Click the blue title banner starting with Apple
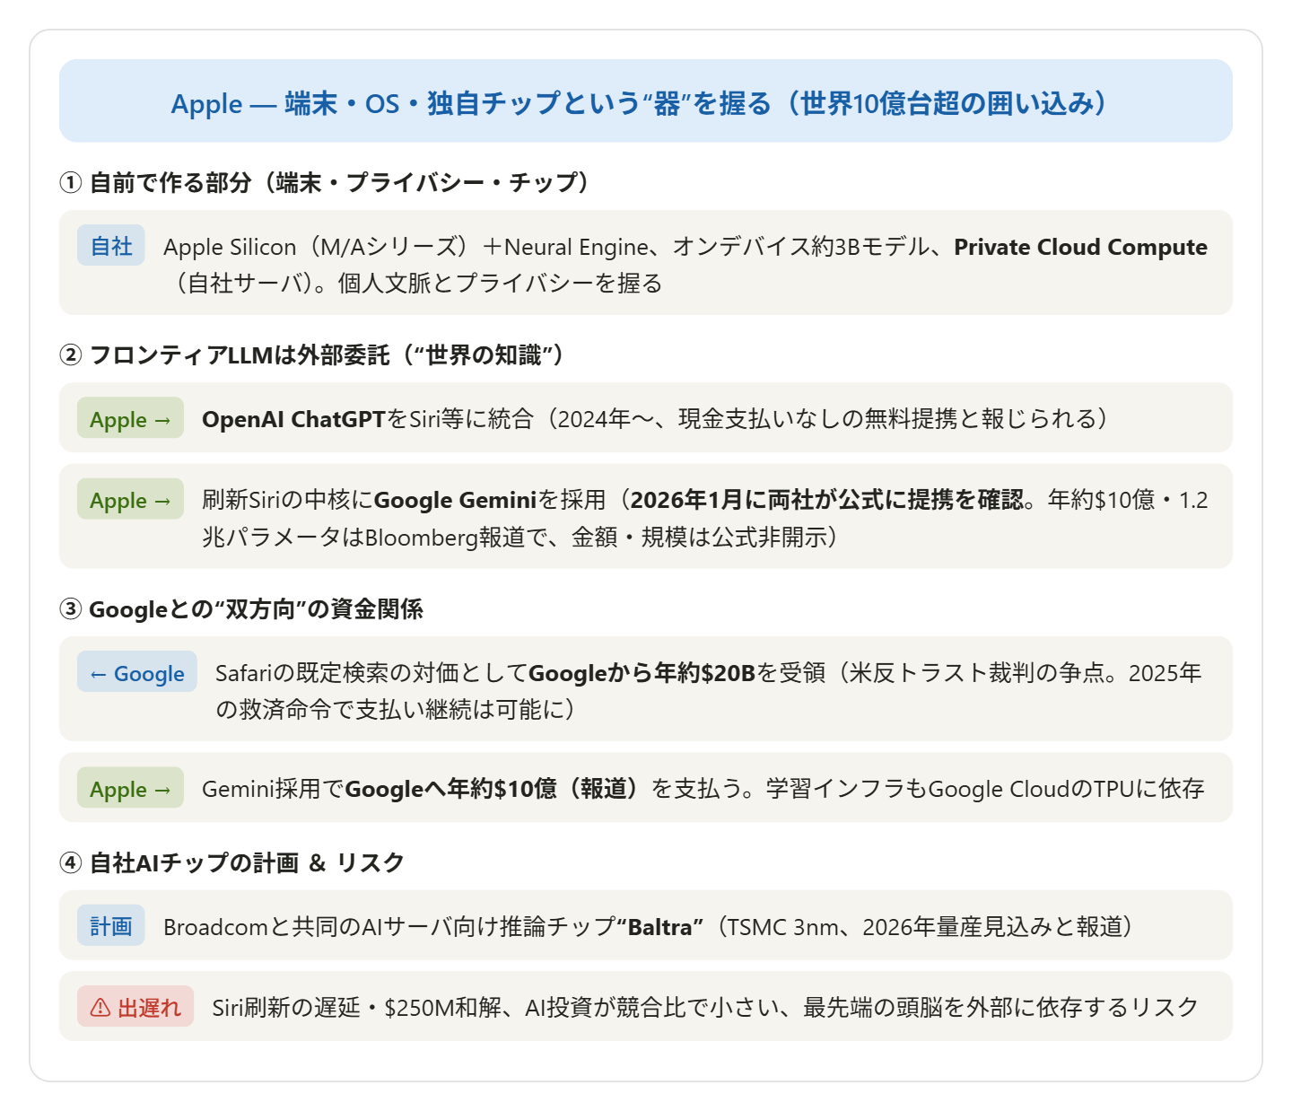1292x1111 pixels. [x=646, y=101]
